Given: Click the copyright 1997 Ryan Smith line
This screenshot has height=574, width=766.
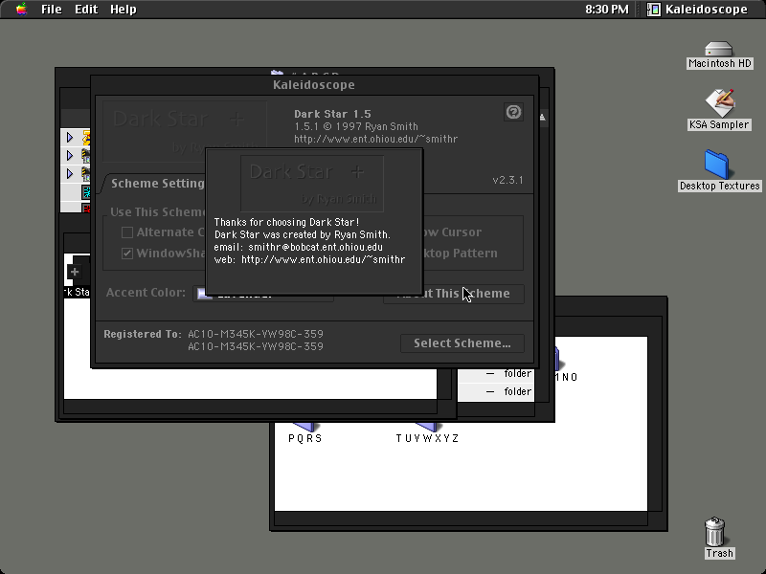Looking at the screenshot, I should click(356, 126).
